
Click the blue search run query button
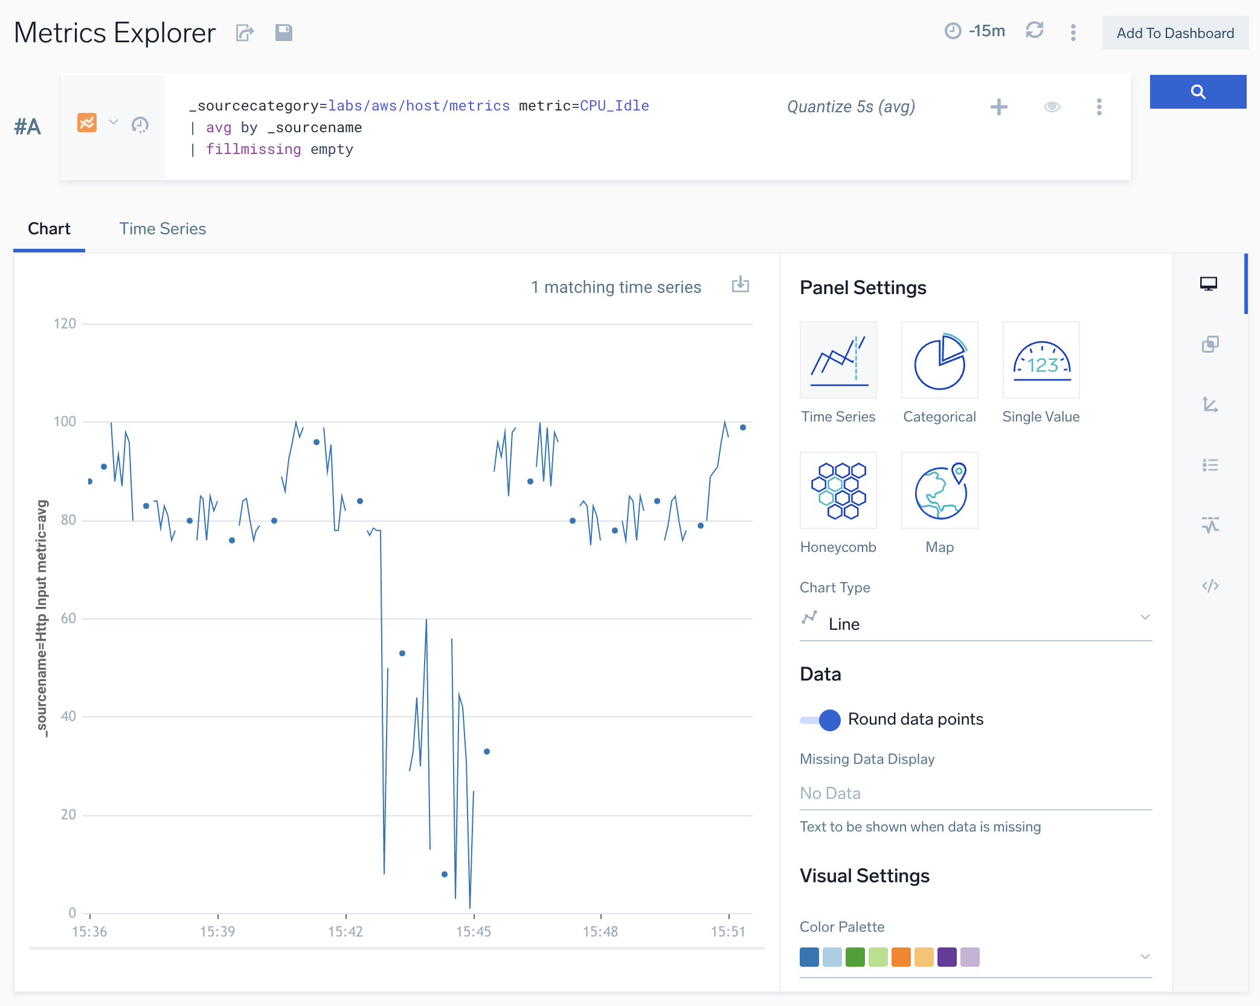coord(1197,92)
